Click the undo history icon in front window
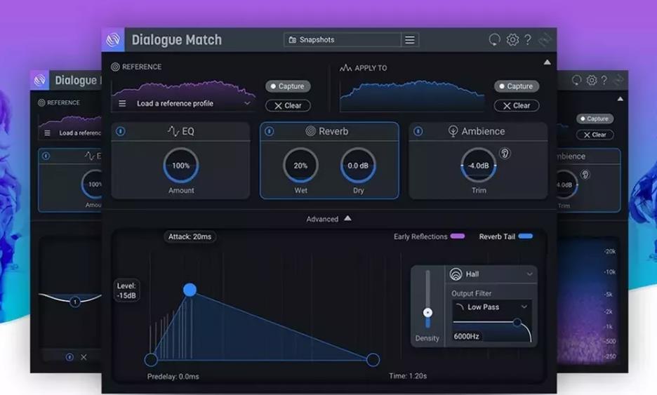The width and height of the screenshot is (657, 395). 494,40
